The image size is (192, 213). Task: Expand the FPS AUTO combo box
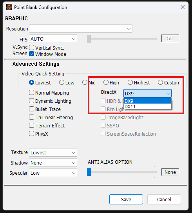[x=53, y=39]
